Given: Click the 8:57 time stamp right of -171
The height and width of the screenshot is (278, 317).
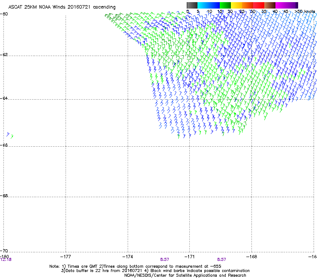Looking at the screenshot, I should coord(221,260).
